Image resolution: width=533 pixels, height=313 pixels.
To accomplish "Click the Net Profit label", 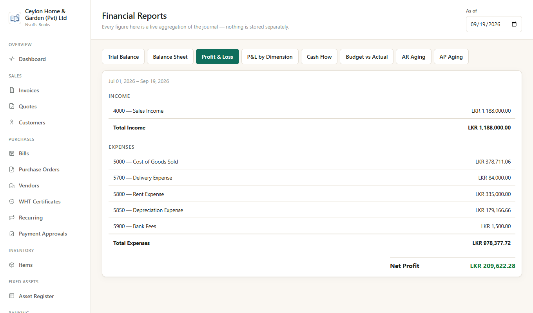I will (x=404, y=266).
